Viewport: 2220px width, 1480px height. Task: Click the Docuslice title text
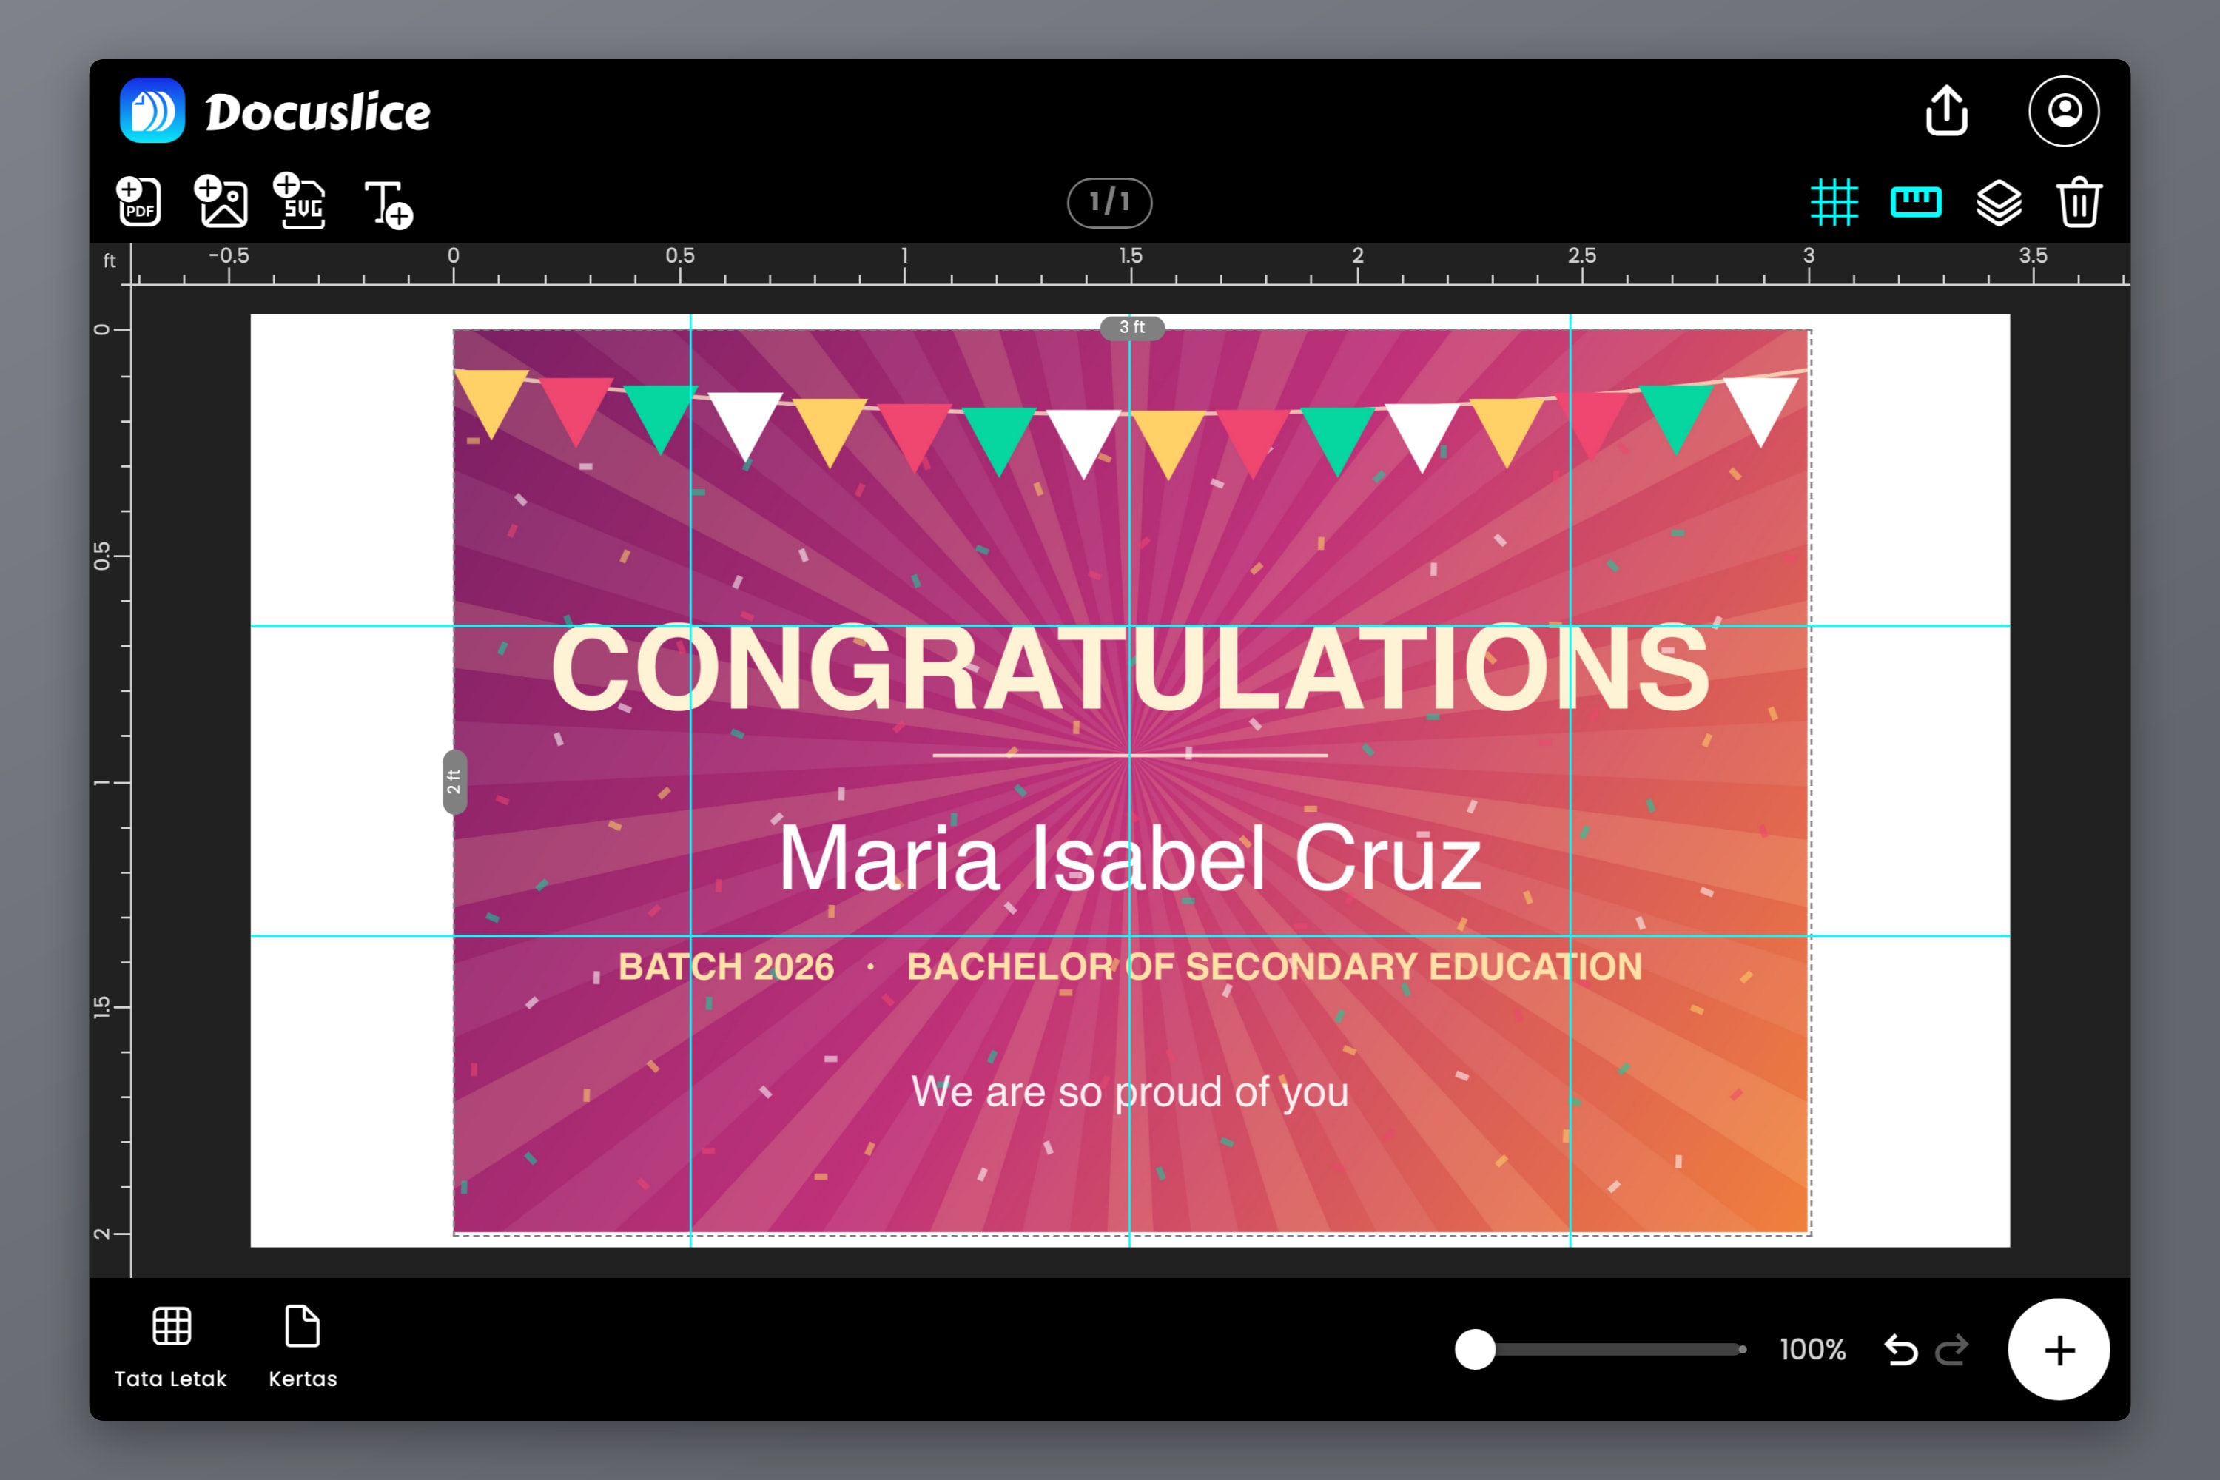point(318,112)
